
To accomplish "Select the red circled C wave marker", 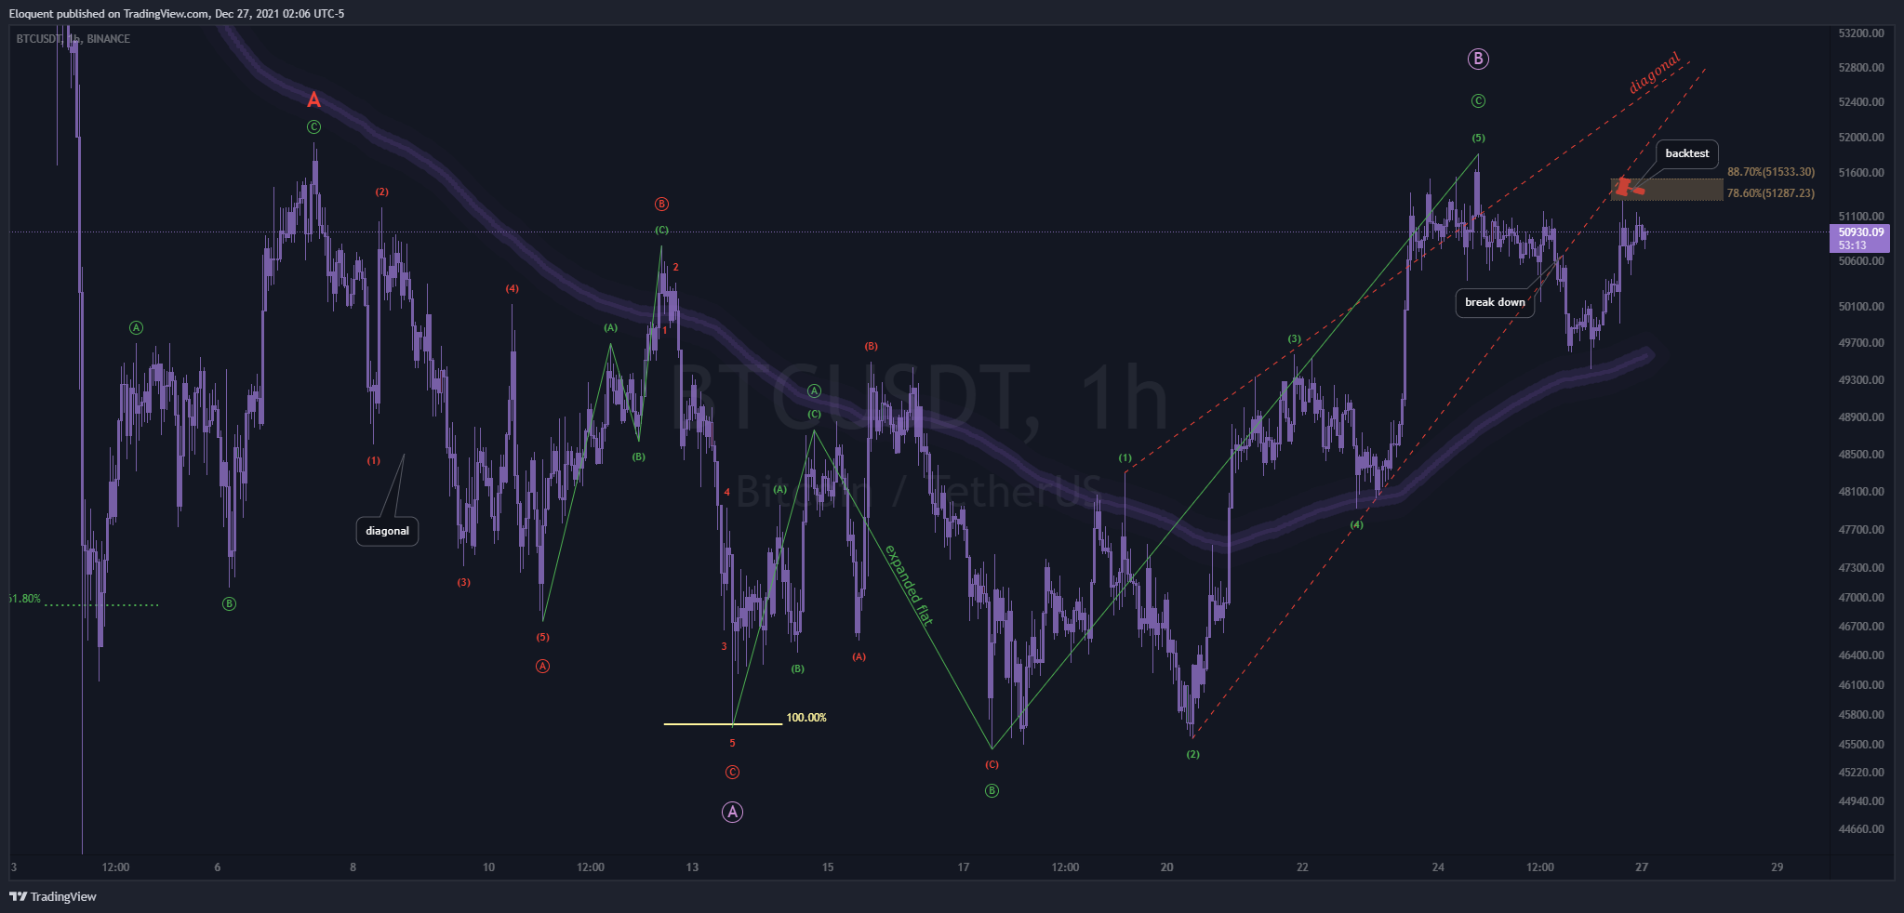I will [732, 773].
